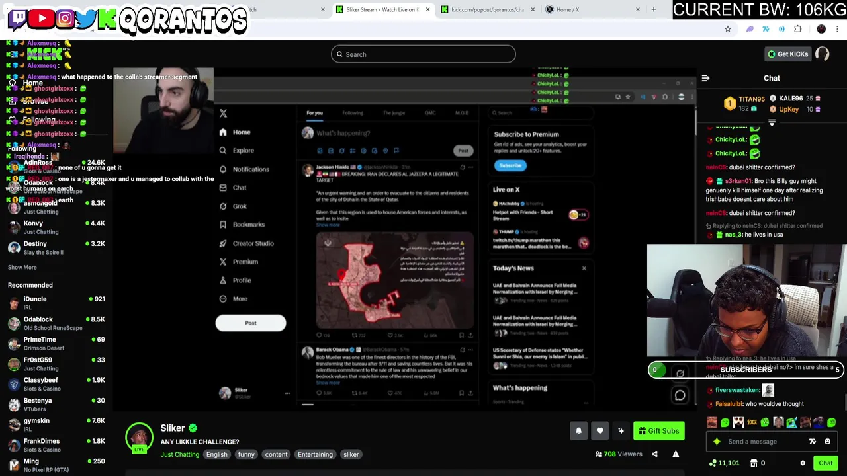Expand the chat leaderboard chevron
The image size is (847, 476).
[x=772, y=122]
